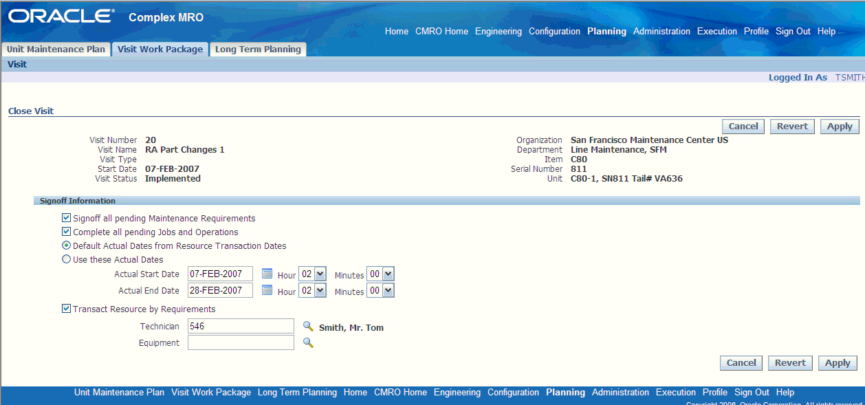This screenshot has height=405, width=865.
Task: Open Planning in the top navigation
Action: [606, 32]
